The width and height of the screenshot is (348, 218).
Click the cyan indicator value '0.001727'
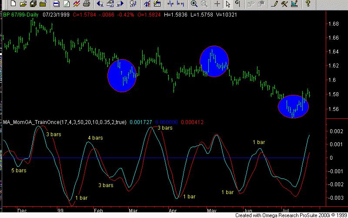(141, 122)
